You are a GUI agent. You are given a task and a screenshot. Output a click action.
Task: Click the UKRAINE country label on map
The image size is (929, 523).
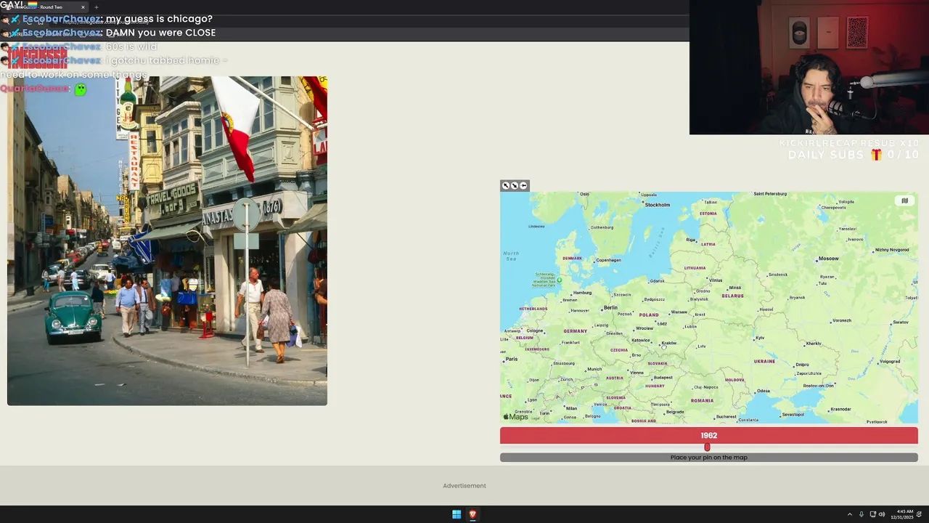[x=764, y=361]
